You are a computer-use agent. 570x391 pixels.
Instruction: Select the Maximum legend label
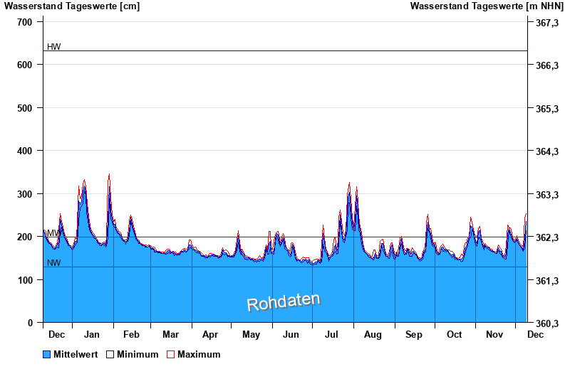tap(199, 354)
